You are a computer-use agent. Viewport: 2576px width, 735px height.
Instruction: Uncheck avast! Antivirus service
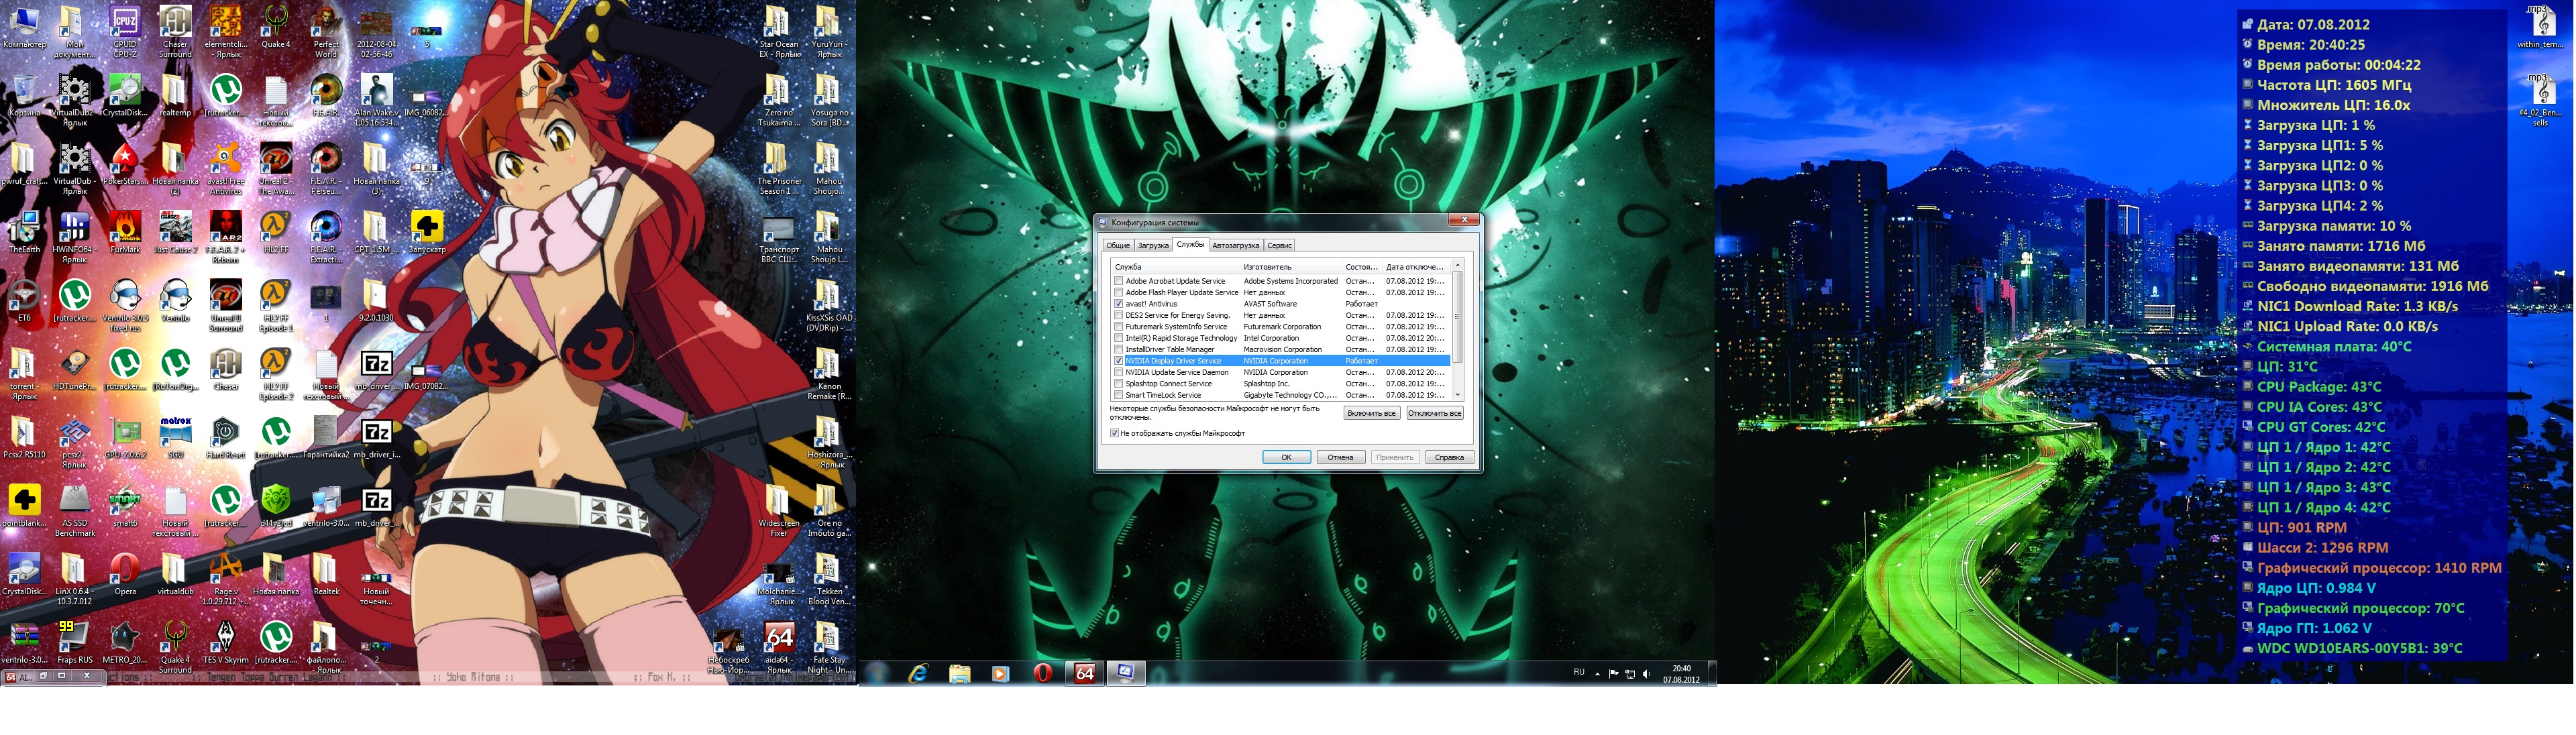(1118, 304)
